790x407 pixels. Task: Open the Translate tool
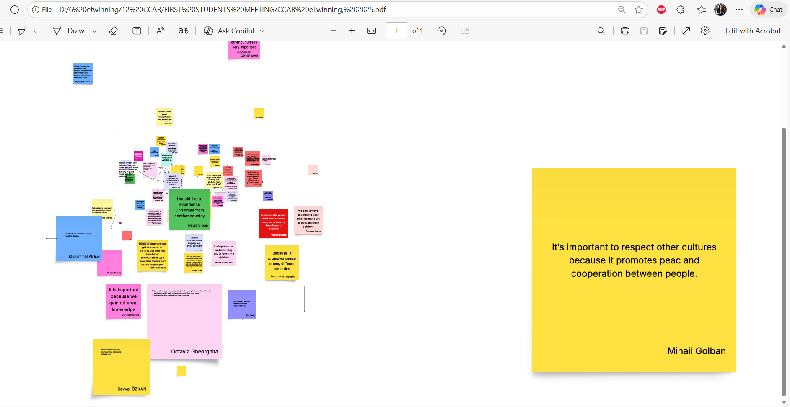pos(184,31)
